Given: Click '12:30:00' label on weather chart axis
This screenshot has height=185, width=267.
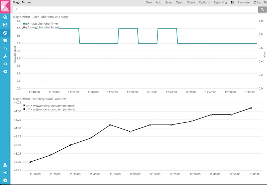Looking at the screenshot, I should (195, 174).
